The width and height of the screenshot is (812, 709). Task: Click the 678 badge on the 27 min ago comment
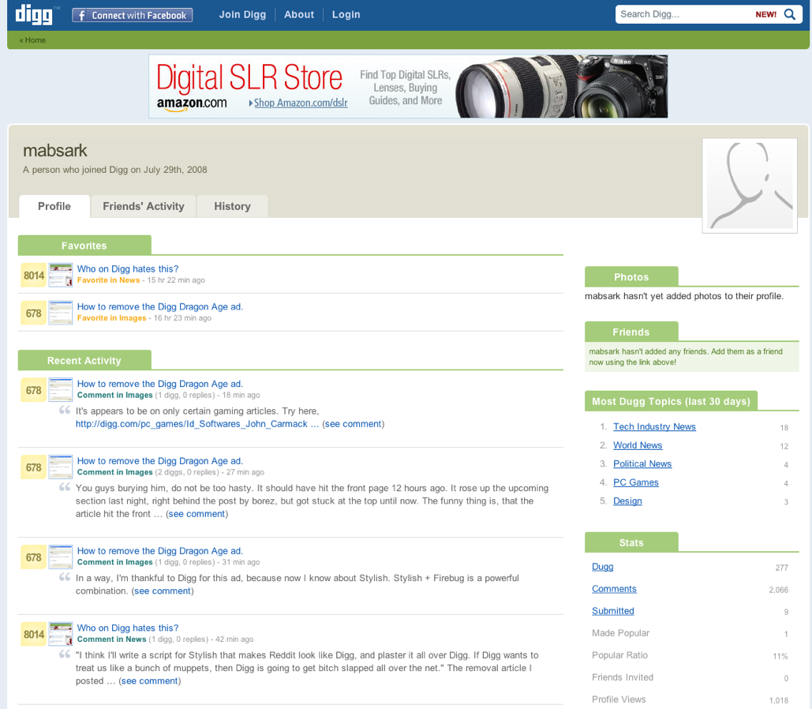(x=34, y=467)
